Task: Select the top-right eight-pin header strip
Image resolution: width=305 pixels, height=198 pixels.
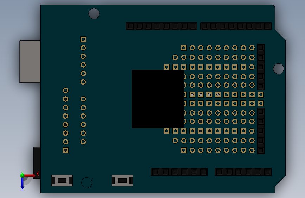Action: tap(236, 26)
